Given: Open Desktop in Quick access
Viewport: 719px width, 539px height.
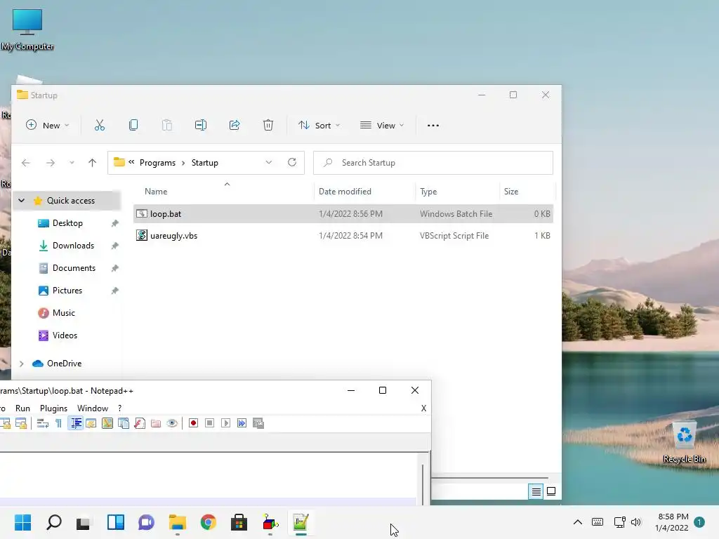Looking at the screenshot, I should coord(67,223).
